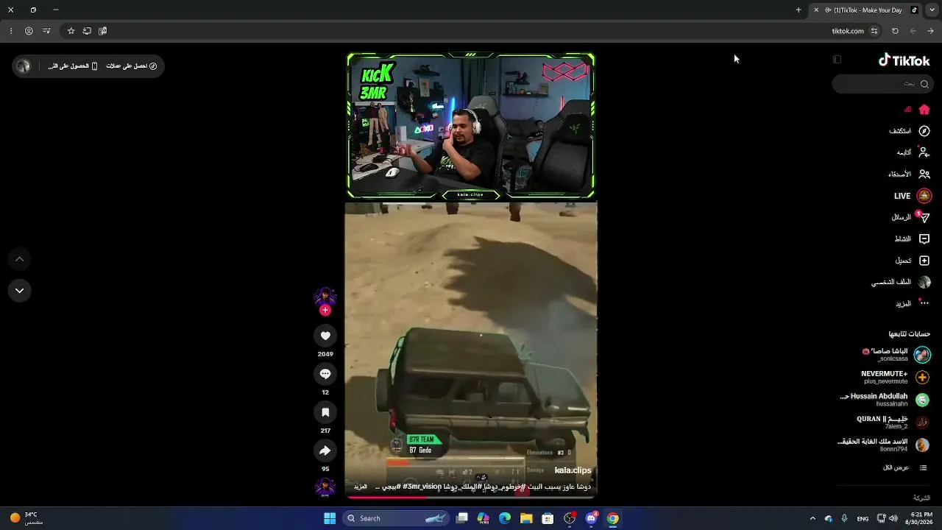Click the Get App button
The width and height of the screenshot is (942, 530).
point(73,66)
